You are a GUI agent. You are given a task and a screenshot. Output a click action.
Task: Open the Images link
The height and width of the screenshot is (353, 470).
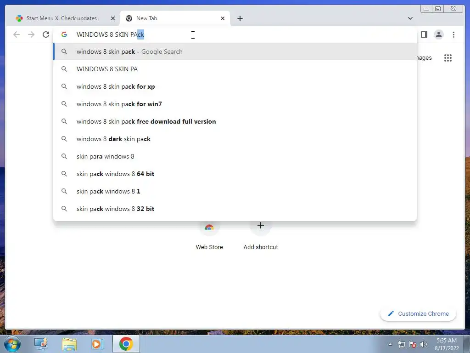point(424,57)
